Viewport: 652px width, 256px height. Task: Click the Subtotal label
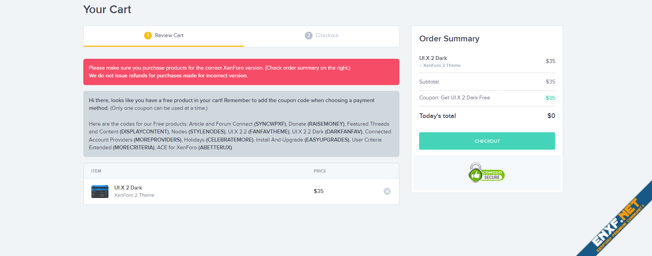[x=429, y=82]
